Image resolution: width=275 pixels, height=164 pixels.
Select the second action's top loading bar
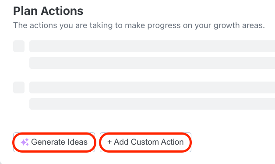pos(152,87)
